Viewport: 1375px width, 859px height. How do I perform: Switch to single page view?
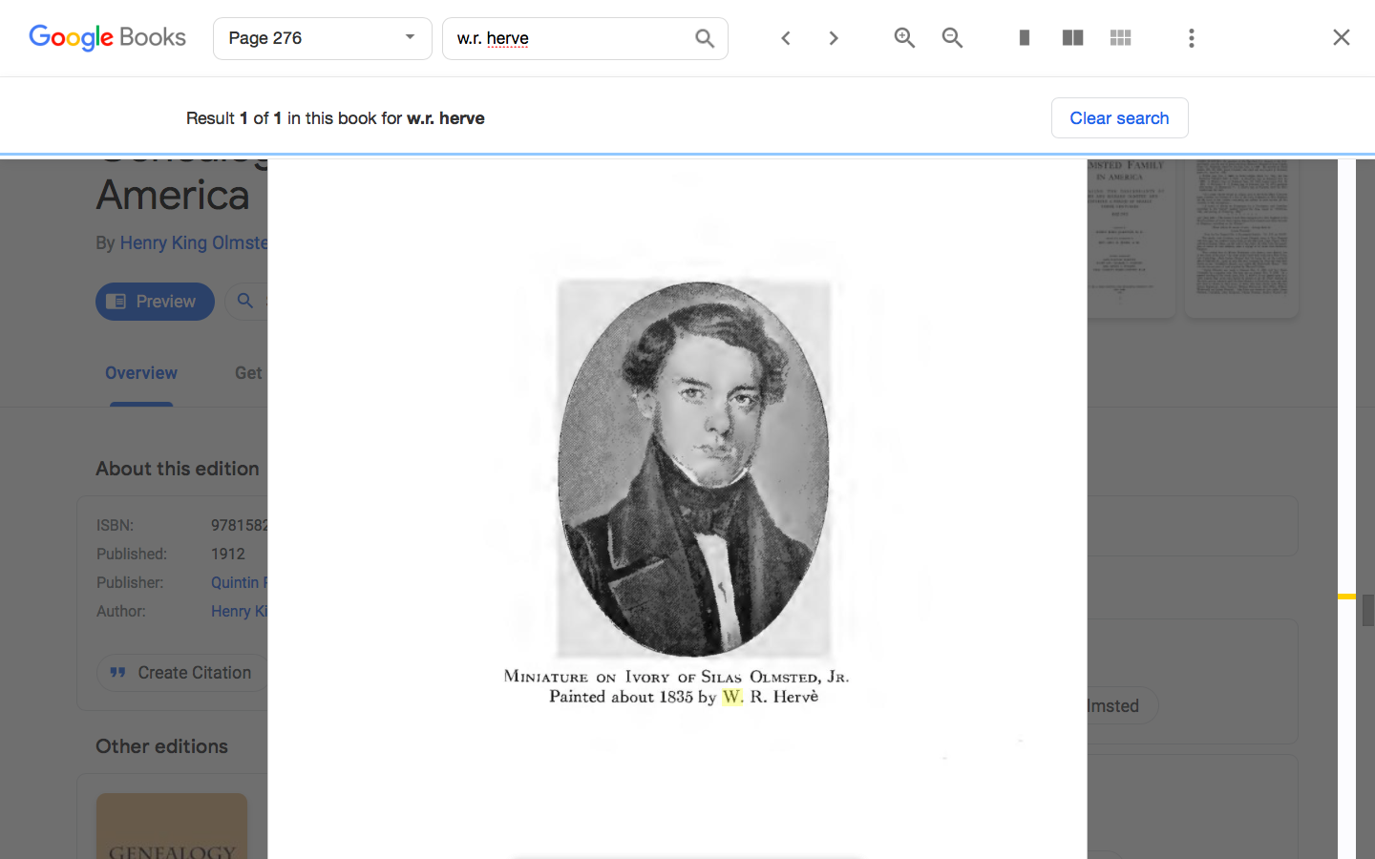point(1024,38)
